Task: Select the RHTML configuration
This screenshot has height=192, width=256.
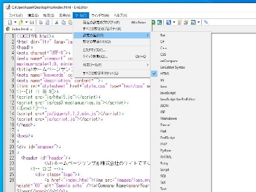Action: [181, 157]
